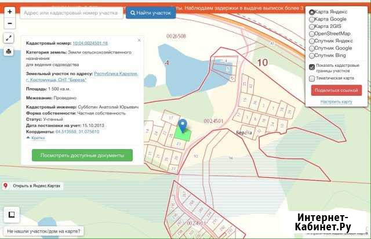Collapse details with Кратко toggle

click(38, 138)
